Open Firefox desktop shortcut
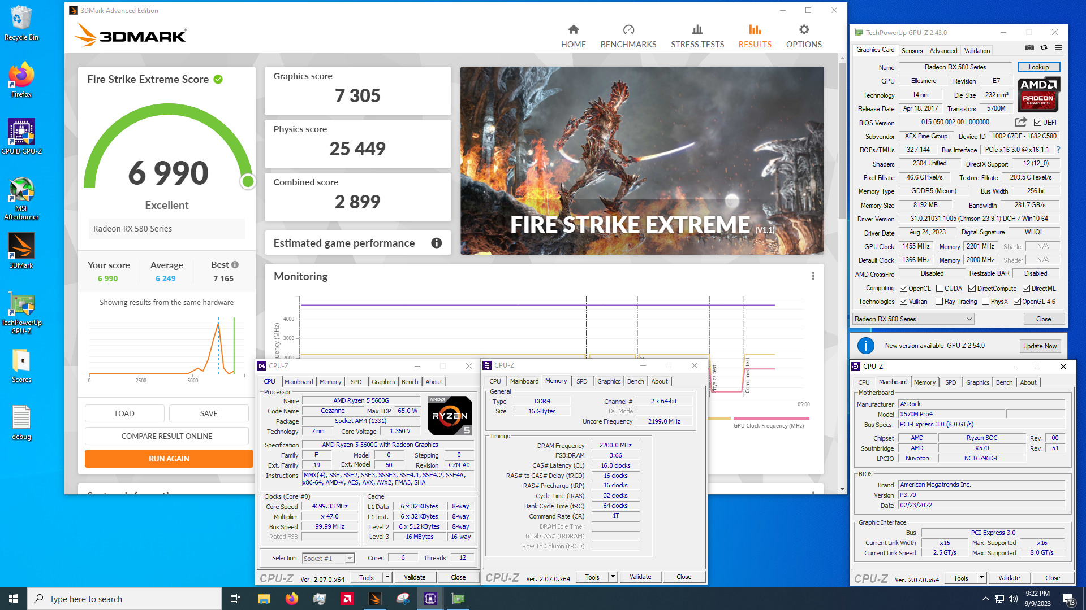 (x=21, y=80)
